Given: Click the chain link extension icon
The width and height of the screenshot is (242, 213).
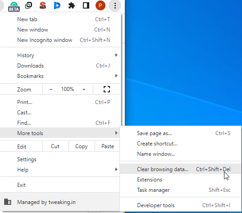Looking at the screenshot, I should click(28, 5).
